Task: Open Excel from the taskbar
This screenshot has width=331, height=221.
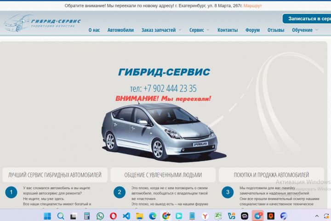Action: click(218, 216)
